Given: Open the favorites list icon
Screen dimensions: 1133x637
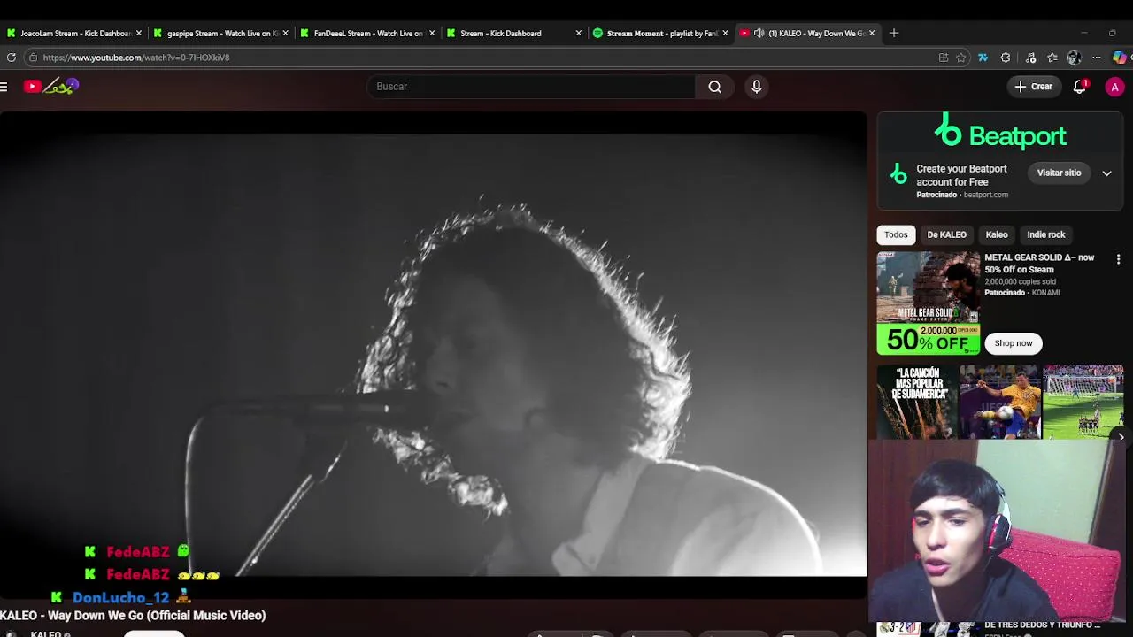Looking at the screenshot, I should tap(1052, 58).
